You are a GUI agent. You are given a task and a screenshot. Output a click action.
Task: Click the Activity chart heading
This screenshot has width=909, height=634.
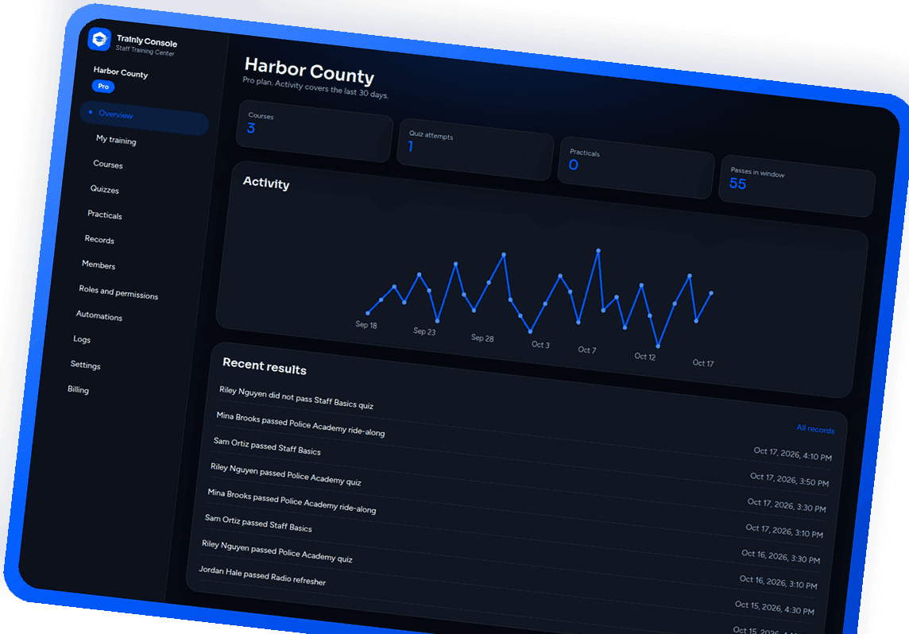(x=265, y=183)
